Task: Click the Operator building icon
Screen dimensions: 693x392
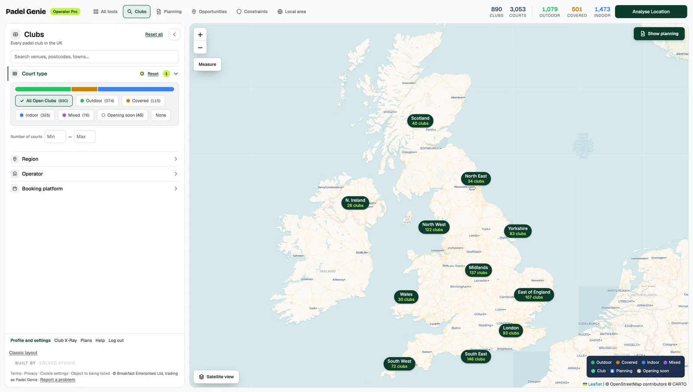Action: [15, 174]
